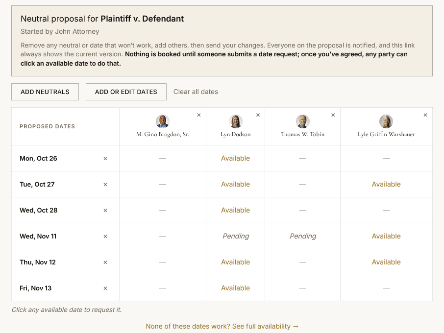Delete the Tue, Oct 27 date row

(x=105, y=185)
